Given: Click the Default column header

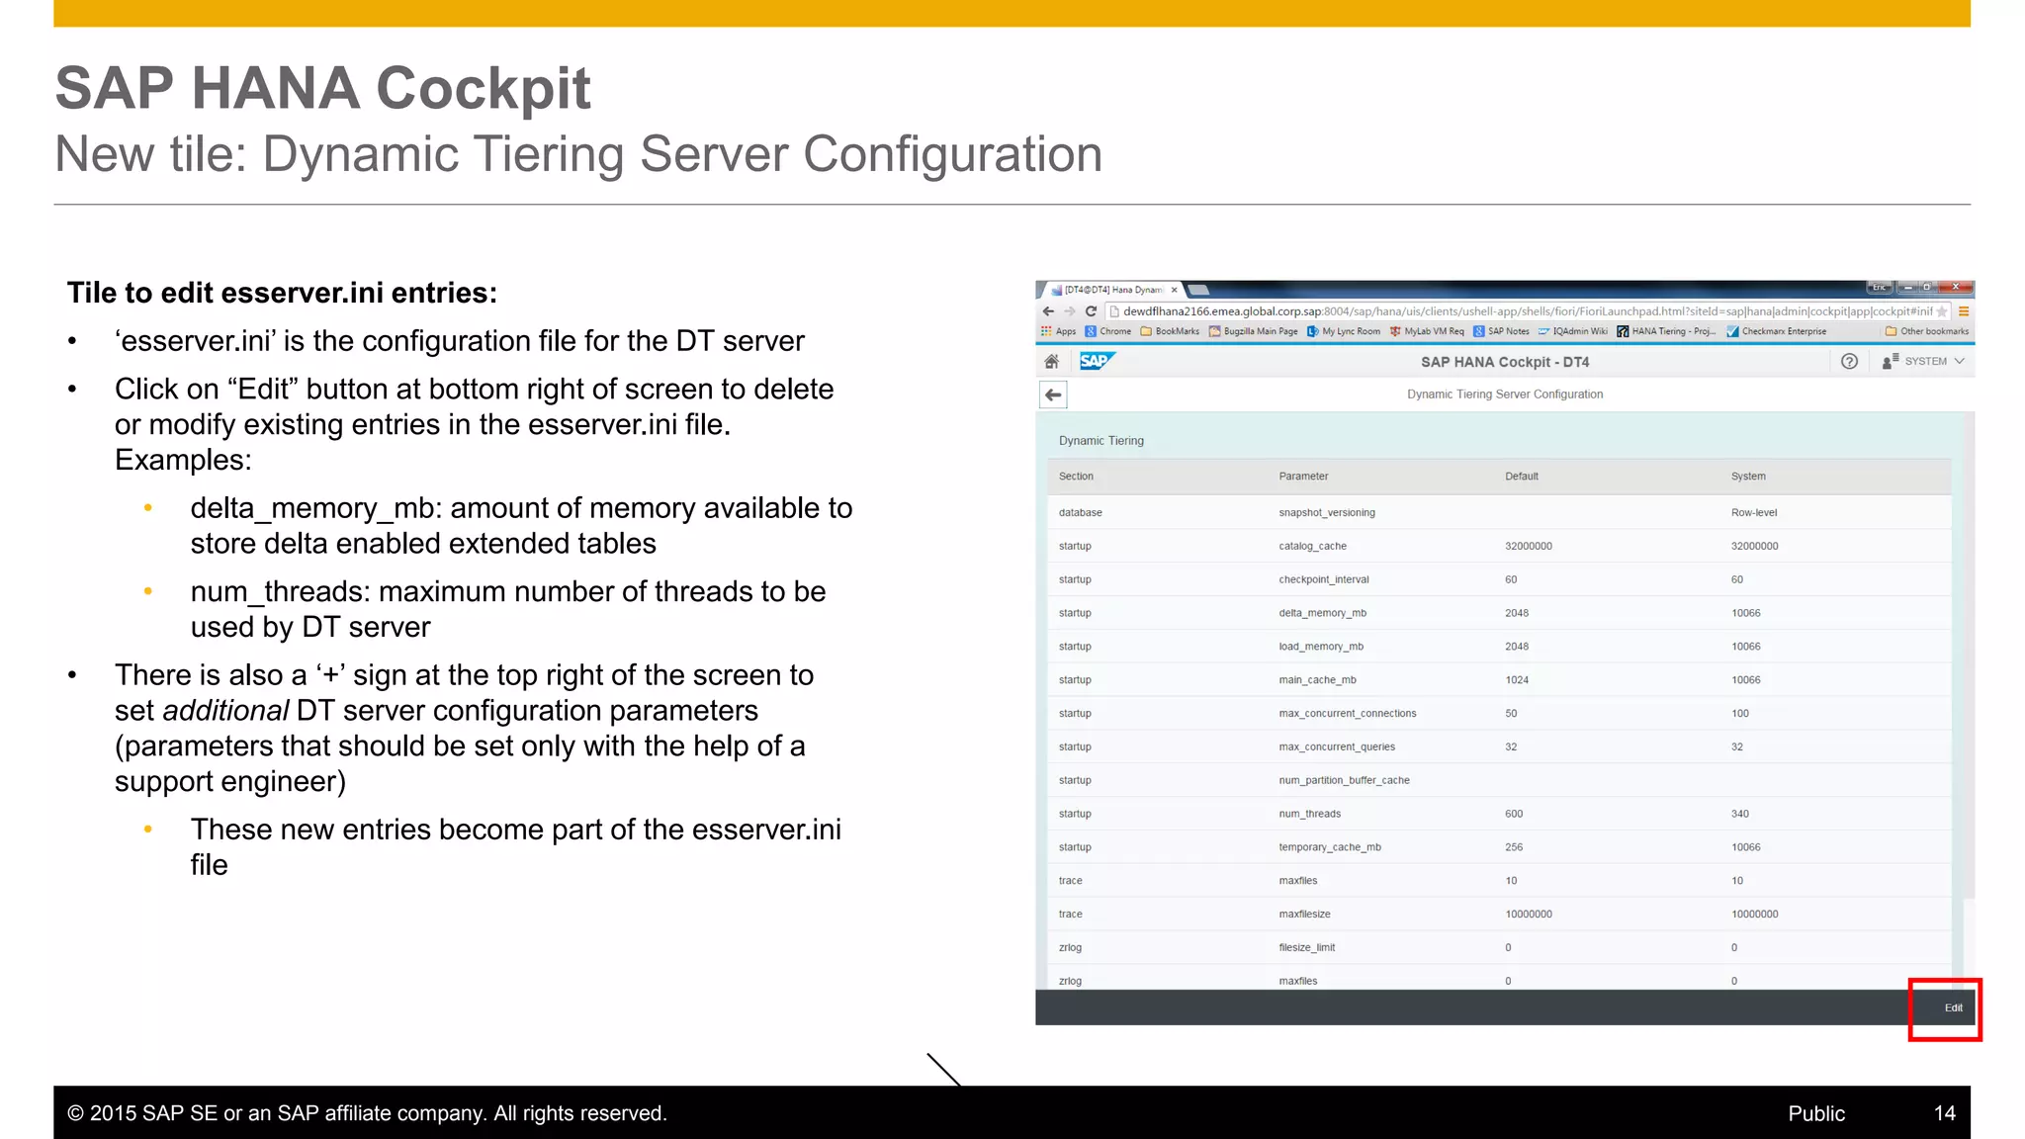Looking at the screenshot, I should point(1522,477).
